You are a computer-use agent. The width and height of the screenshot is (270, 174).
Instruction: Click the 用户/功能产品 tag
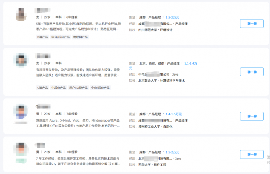pos(78,88)
